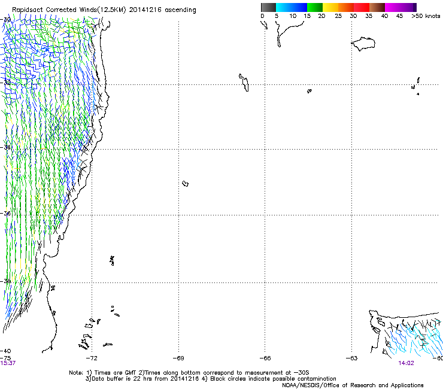
Task: Click the '>50 knots' legend label
Action: (x=426, y=16)
